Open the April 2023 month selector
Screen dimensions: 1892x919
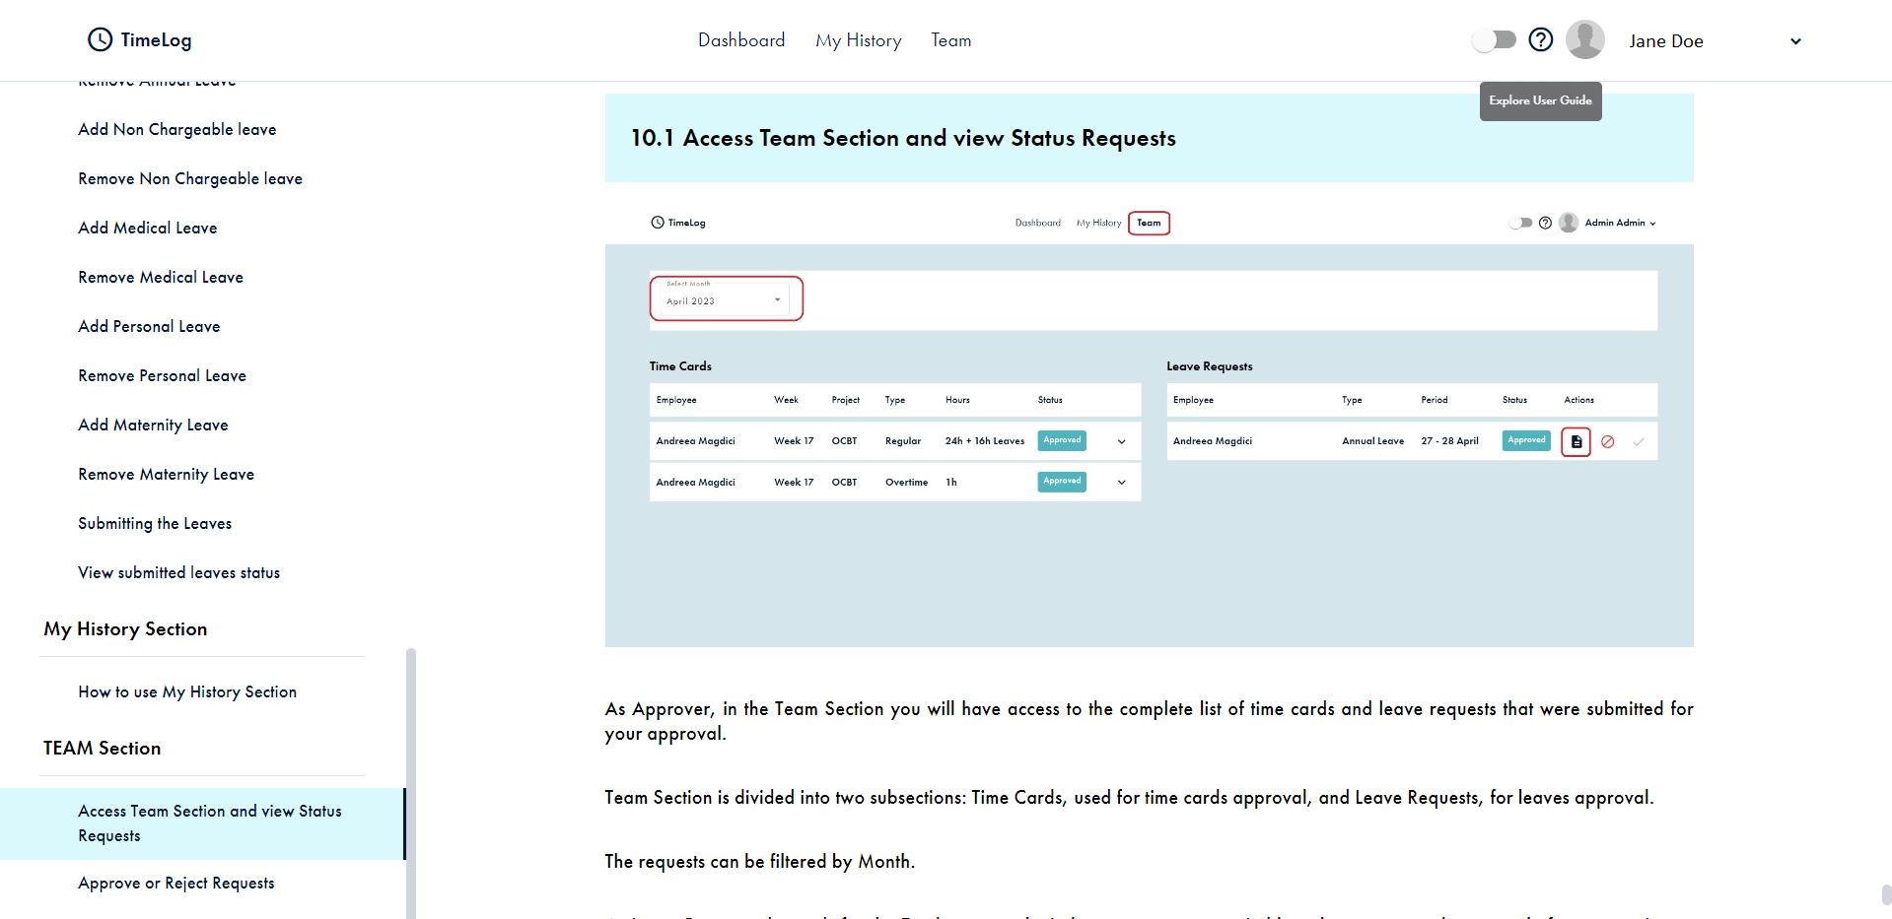(x=726, y=298)
